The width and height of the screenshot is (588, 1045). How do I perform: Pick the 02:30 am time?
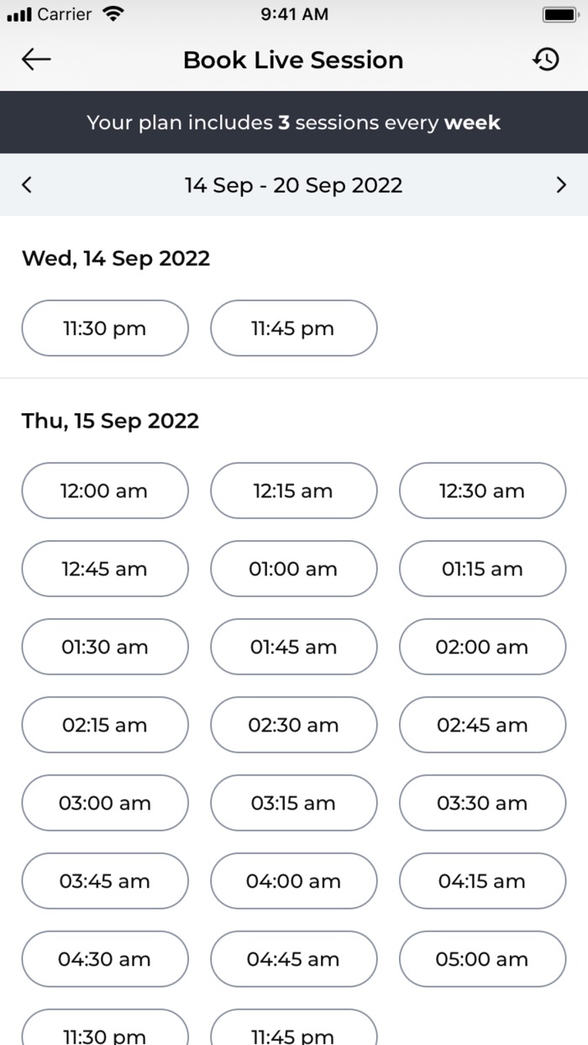click(293, 725)
